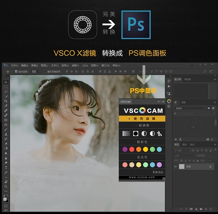The height and width of the screenshot is (214, 218).
Task: Select the Move tool in the left toolbar
Action: click(x=6, y=82)
